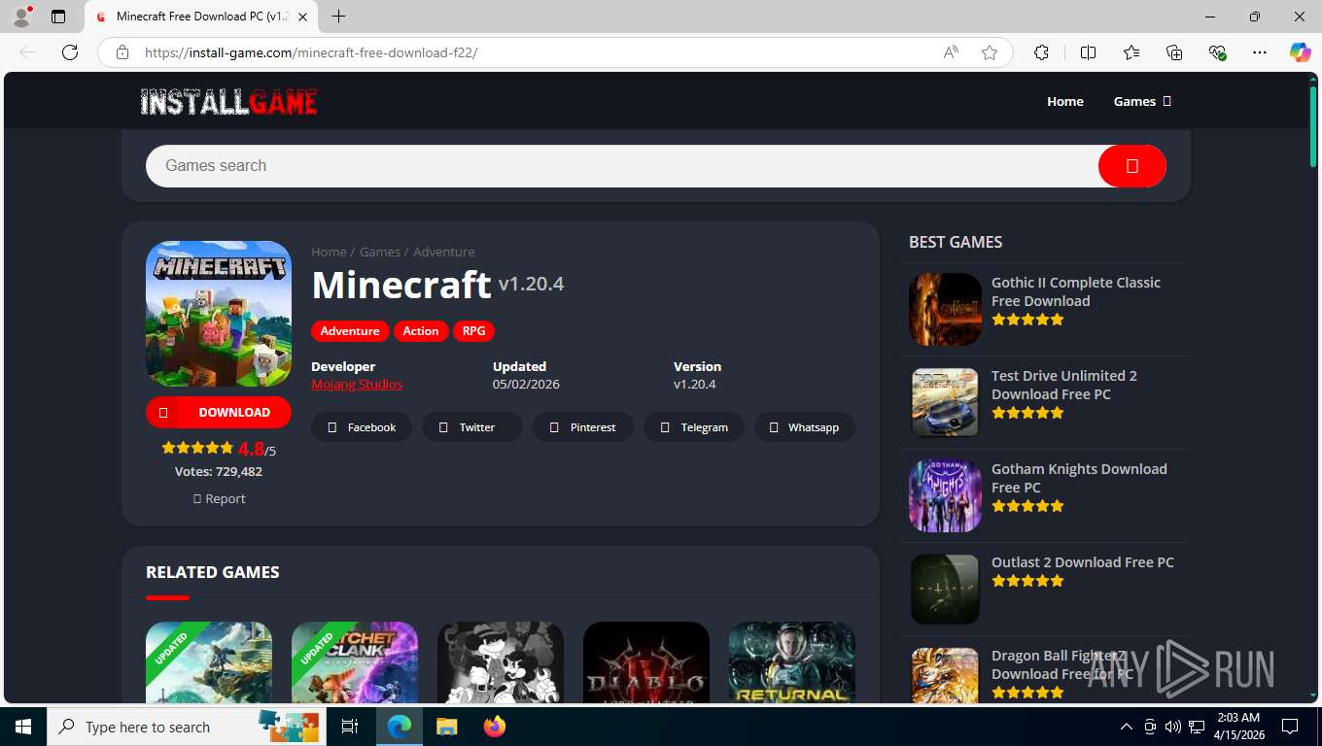Click the Games breadcrumb link

(379, 252)
